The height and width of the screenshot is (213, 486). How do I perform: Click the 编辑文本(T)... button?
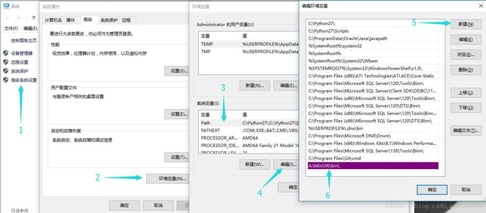point(466,131)
